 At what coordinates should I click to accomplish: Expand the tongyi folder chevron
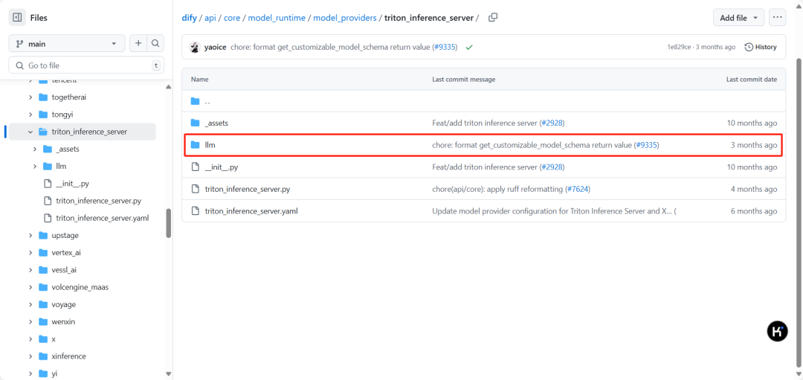(x=30, y=115)
